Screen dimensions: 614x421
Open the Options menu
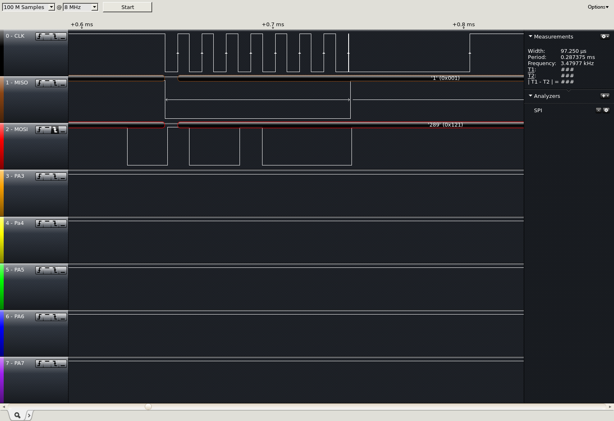click(x=598, y=7)
